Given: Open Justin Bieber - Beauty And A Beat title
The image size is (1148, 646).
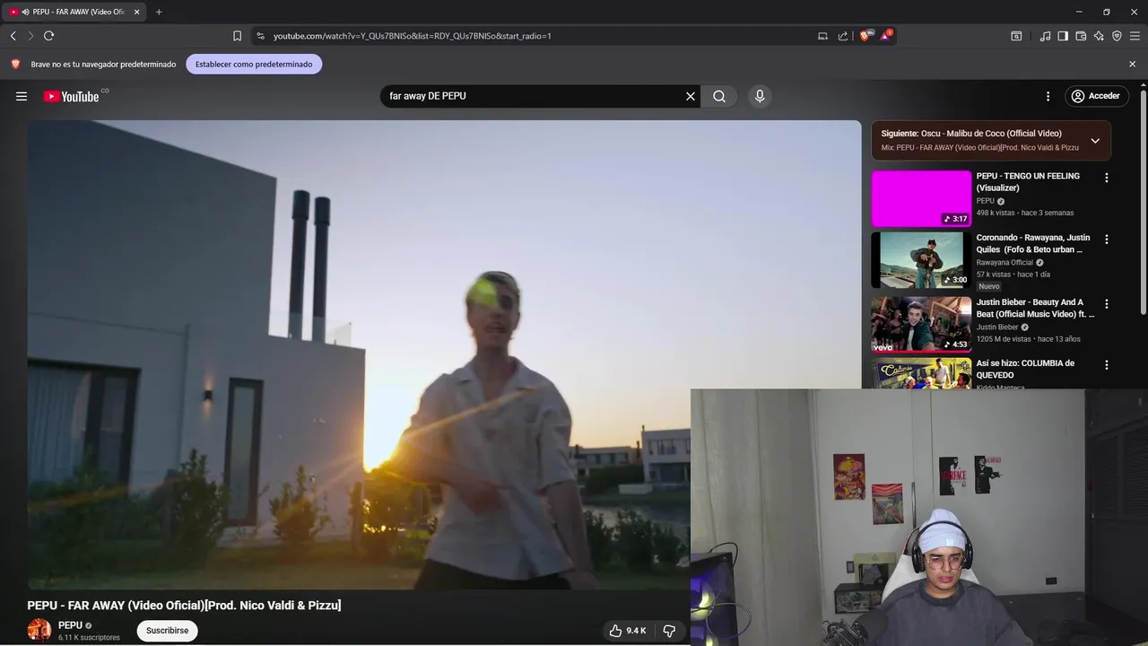Looking at the screenshot, I should point(1035,308).
